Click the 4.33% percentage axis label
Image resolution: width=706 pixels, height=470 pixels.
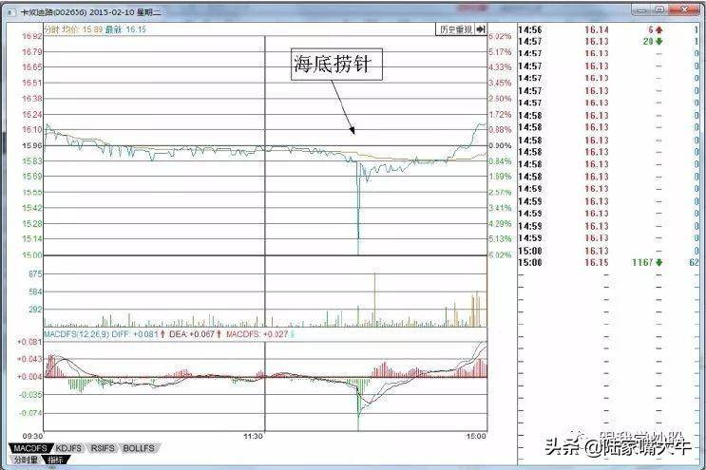tap(500, 67)
